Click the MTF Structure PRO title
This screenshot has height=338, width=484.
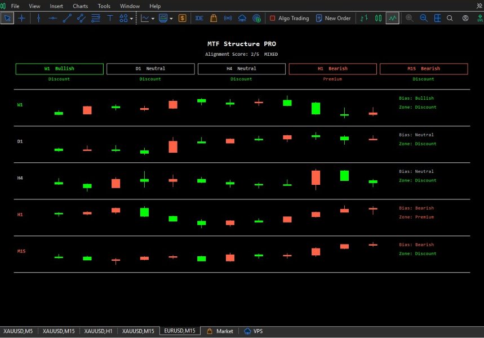(x=242, y=44)
